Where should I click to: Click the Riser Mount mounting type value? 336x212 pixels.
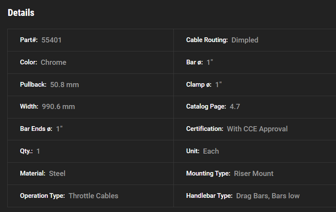pyautogui.click(x=254, y=173)
